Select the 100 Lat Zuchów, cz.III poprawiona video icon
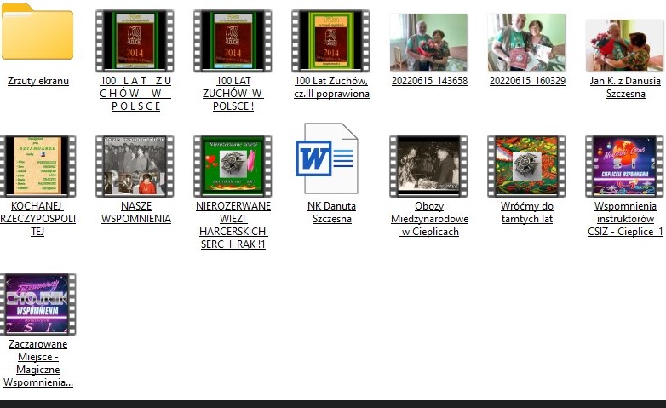Viewport: 666px width, 408px height. click(x=330, y=41)
